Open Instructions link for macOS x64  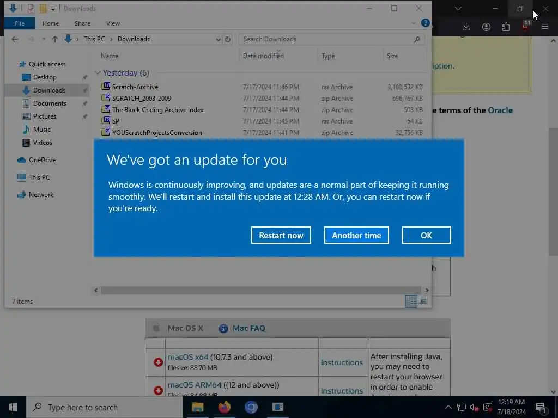pyautogui.click(x=342, y=362)
